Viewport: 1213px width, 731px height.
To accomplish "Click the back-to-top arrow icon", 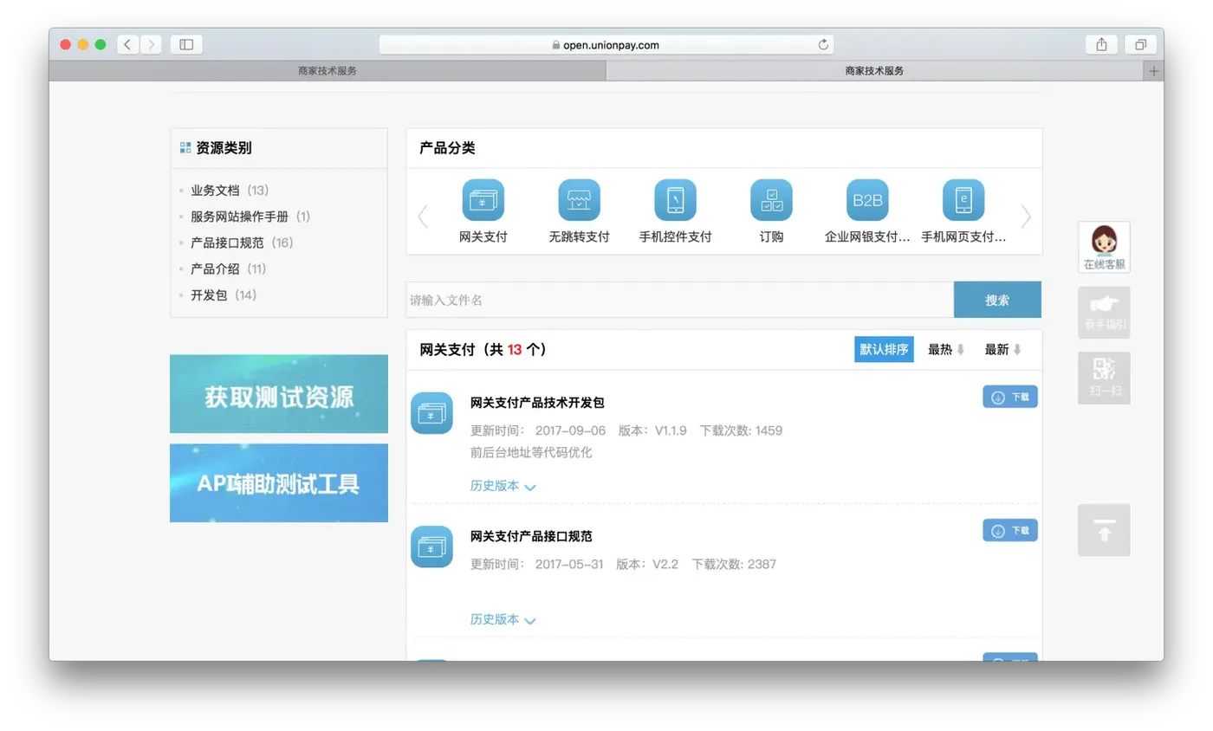I will tap(1103, 530).
